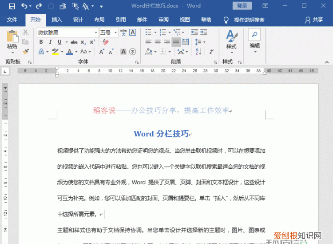This screenshot has width=333, height=244.
Task: Apply bullet list
Action: [148, 33]
